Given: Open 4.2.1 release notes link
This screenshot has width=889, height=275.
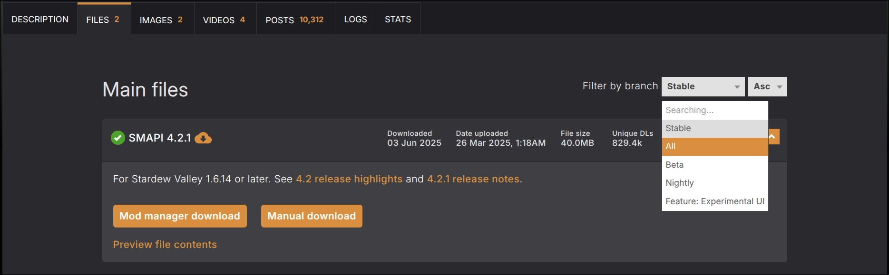Looking at the screenshot, I should coord(473,179).
